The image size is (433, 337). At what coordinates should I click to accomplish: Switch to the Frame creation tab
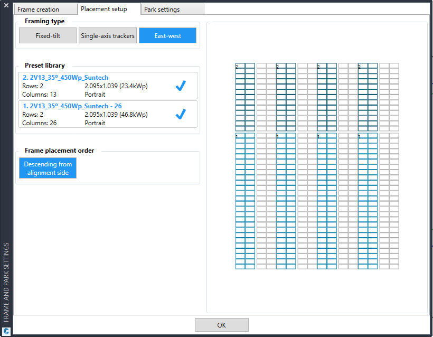pos(39,10)
